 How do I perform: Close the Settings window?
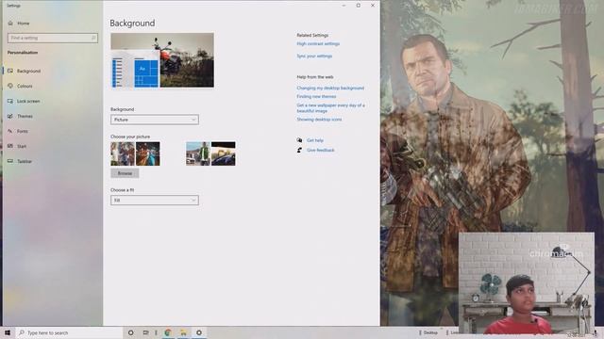tap(373, 6)
